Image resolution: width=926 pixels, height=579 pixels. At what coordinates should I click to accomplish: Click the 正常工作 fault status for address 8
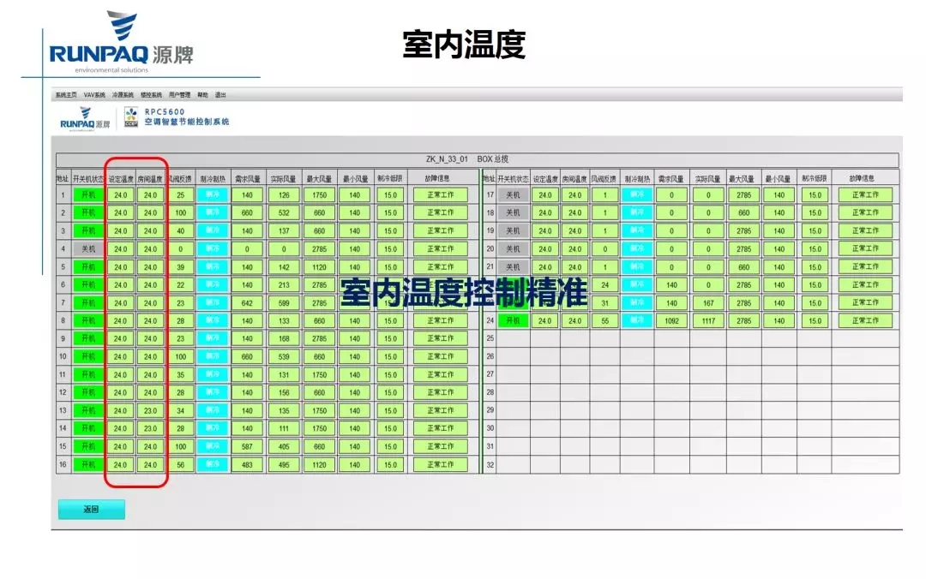(x=441, y=320)
